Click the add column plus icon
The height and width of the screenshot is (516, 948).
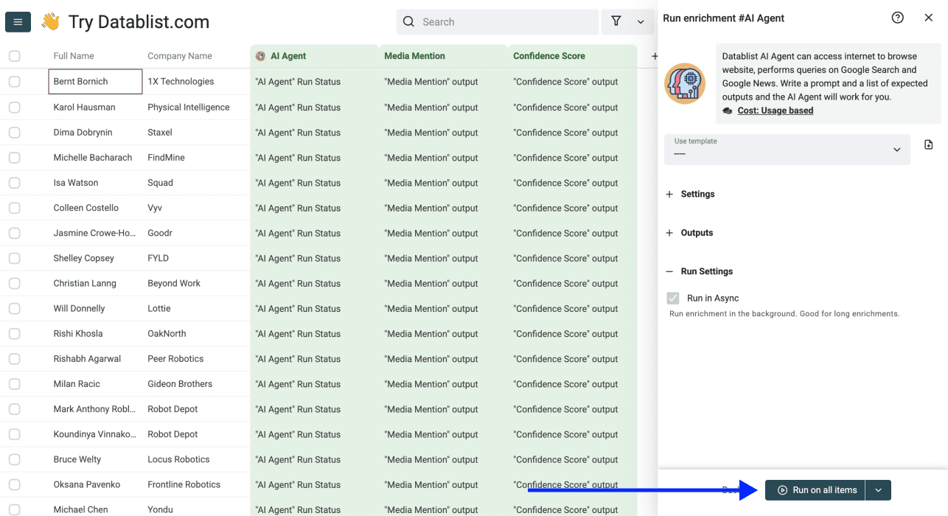point(654,55)
